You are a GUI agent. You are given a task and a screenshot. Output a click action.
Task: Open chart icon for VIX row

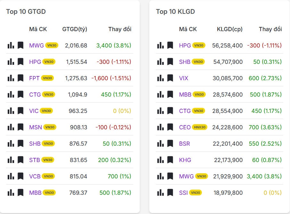point(161,78)
